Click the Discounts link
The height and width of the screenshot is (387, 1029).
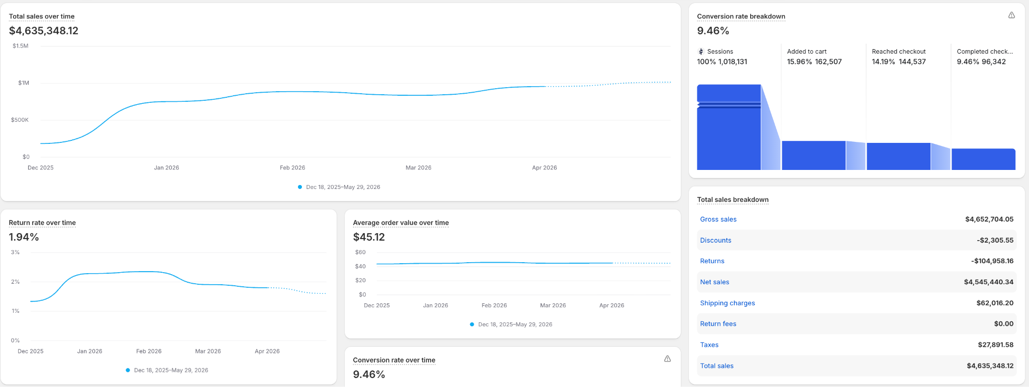(715, 240)
